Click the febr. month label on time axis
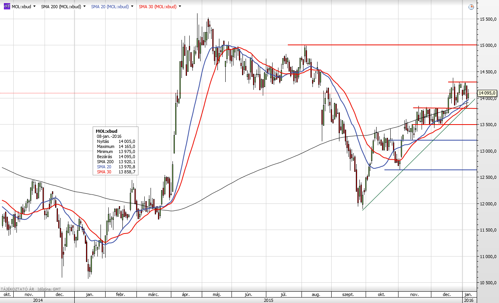The height and width of the screenshot is (303, 499). pos(120,294)
